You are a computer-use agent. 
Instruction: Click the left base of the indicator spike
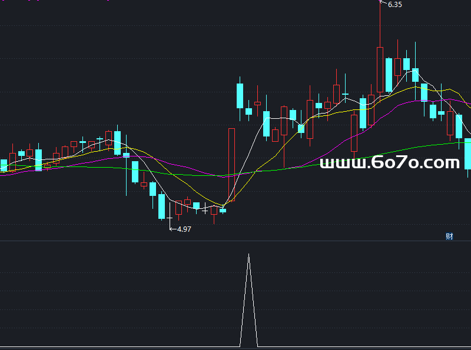(240, 346)
